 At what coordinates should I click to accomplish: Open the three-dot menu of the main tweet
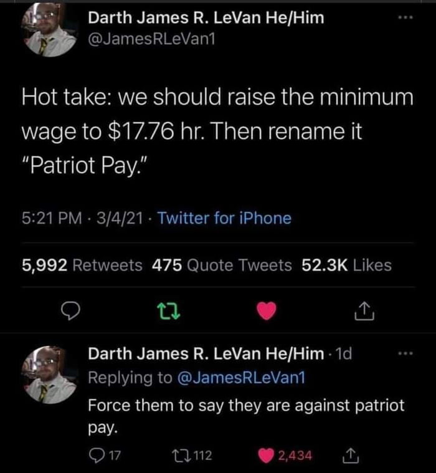405,18
